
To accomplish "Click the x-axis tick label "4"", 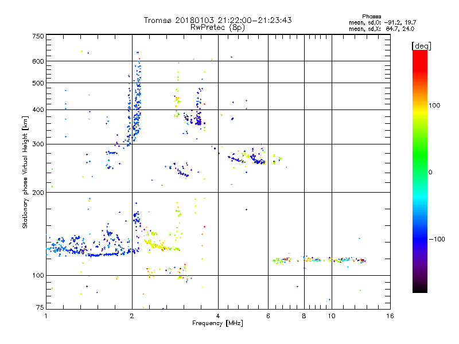I will [218, 316].
